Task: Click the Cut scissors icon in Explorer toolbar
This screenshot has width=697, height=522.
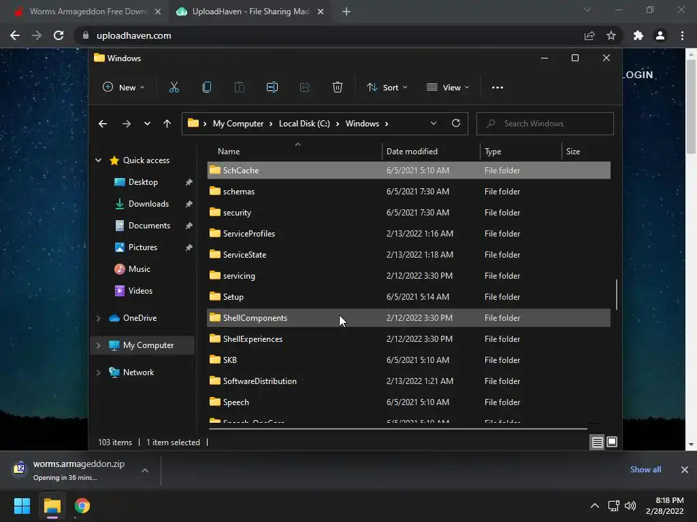Action: (x=174, y=88)
